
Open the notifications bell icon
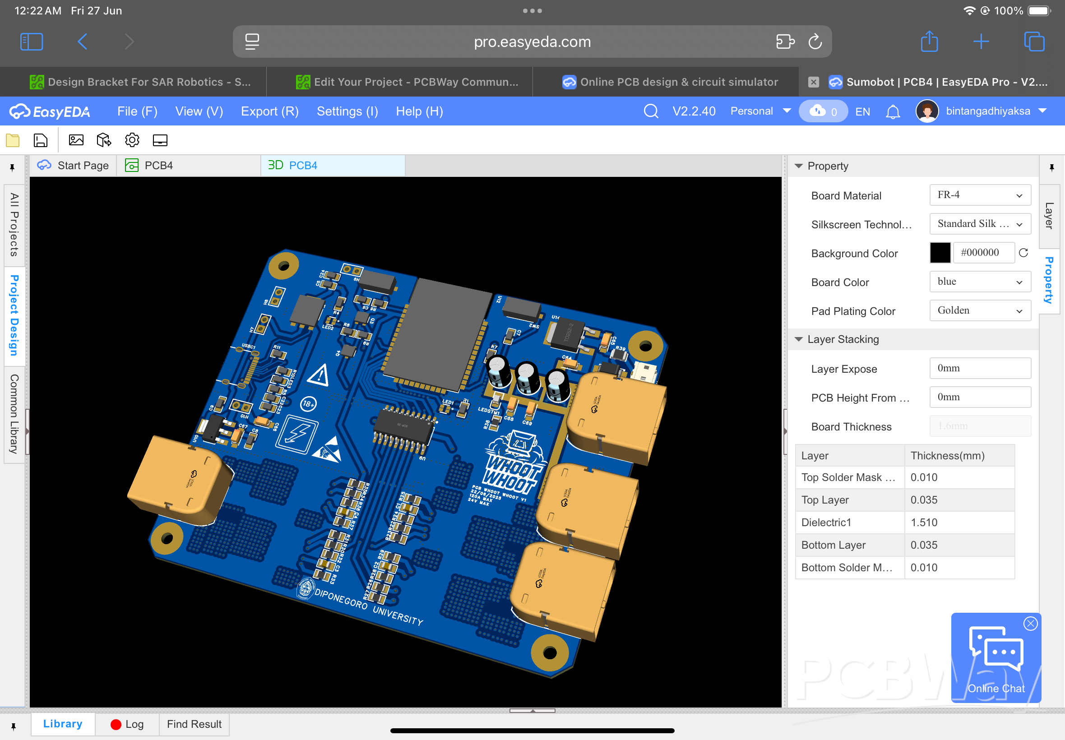point(893,112)
